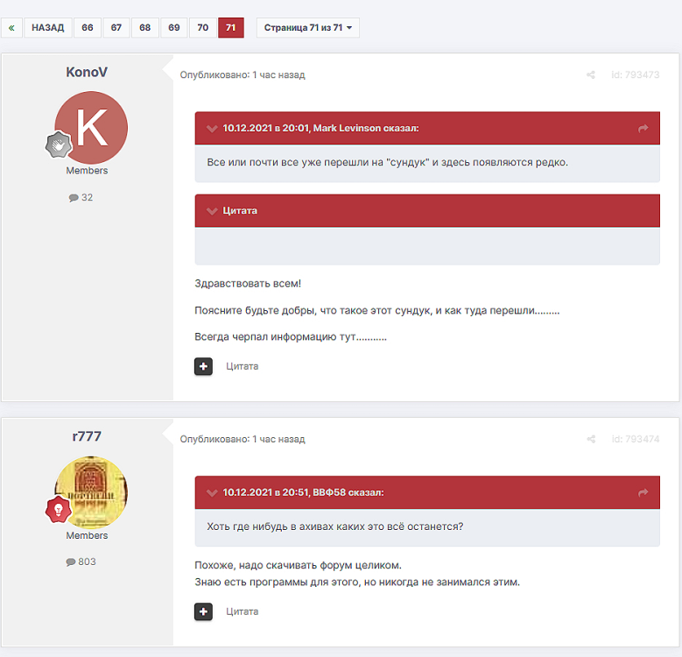Click the share icon on KonoV's post
682x657 pixels.
click(591, 75)
